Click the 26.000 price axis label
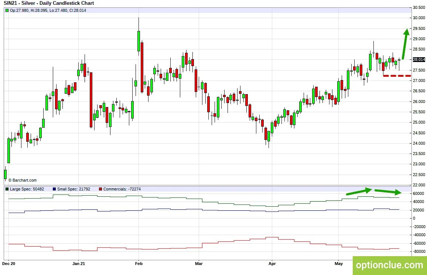The height and width of the screenshot is (275, 427). coord(419,102)
